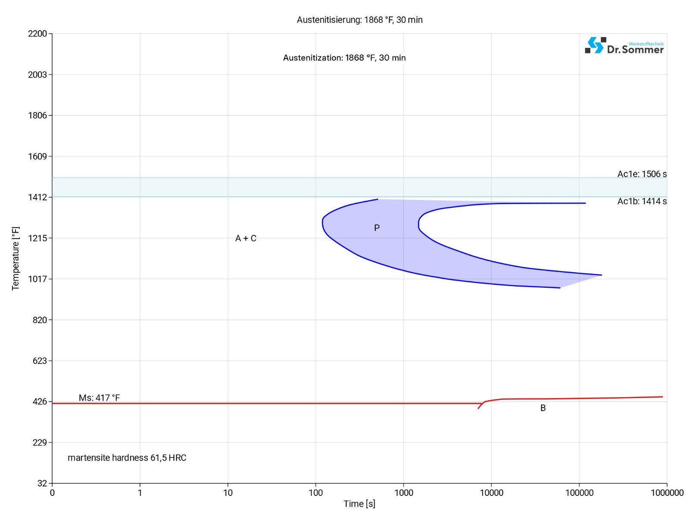Click the 'Temperature [°F]' y-axis title
Screen dimensions: 689x517
pyautogui.click(x=16, y=258)
